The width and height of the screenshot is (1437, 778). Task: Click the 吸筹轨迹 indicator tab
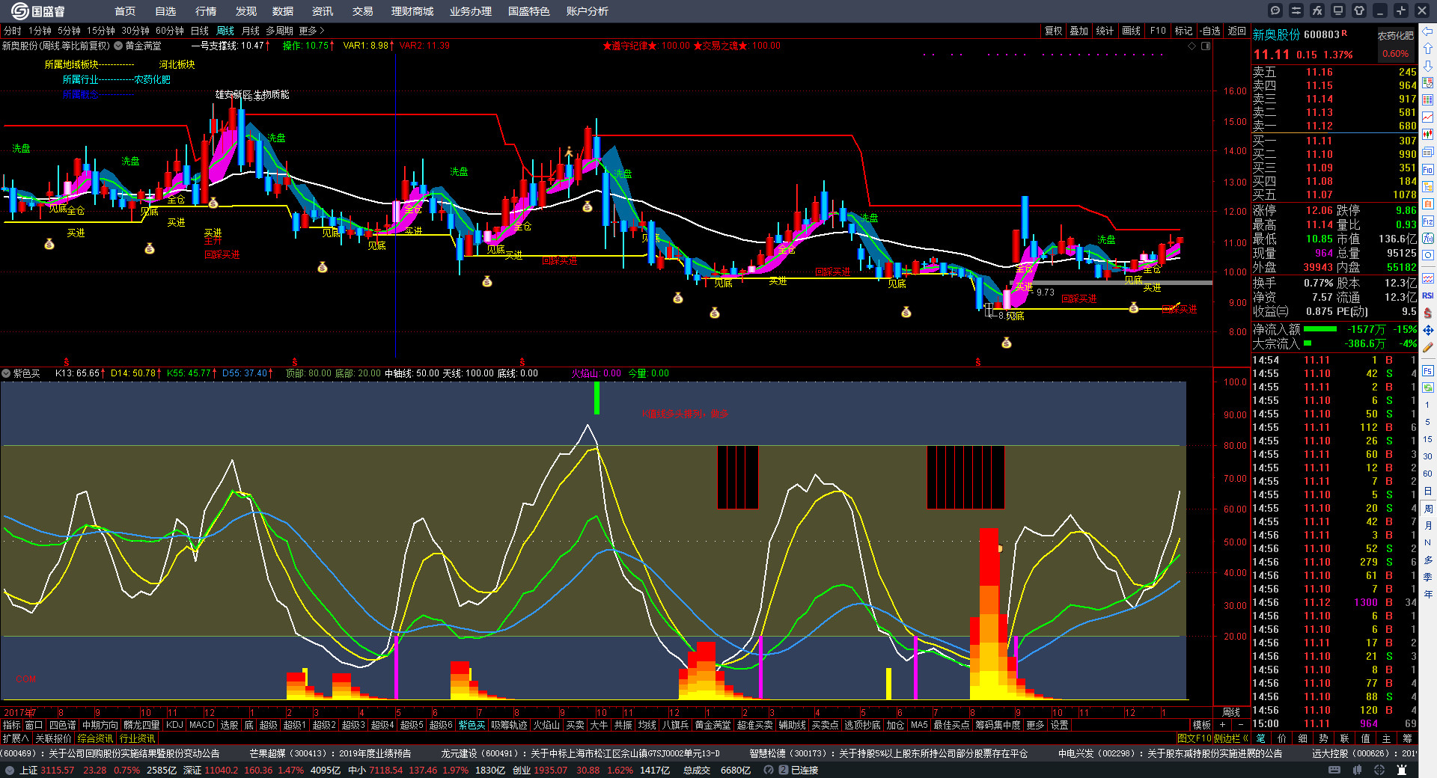click(x=509, y=725)
